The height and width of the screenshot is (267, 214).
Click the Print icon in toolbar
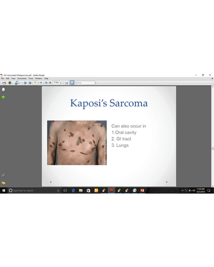(x=4, y=83)
